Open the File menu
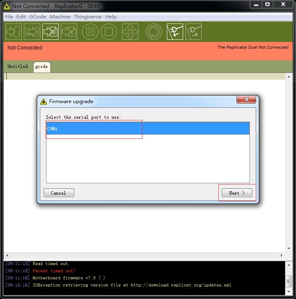This screenshot has width=296, height=299. [x=9, y=17]
